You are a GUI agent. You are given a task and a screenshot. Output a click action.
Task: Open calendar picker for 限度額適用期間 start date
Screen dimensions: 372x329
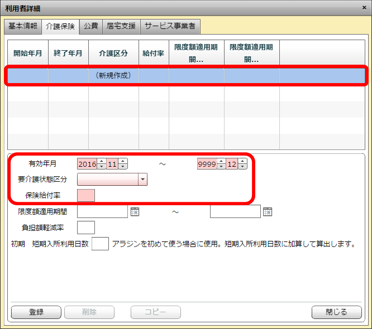click(134, 211)
